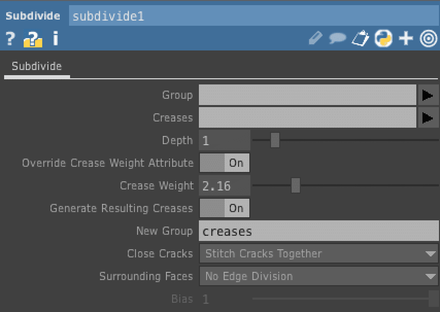Screen dimensions: 440x312
Task: Click the target circle icon
Action: point(428,39)
